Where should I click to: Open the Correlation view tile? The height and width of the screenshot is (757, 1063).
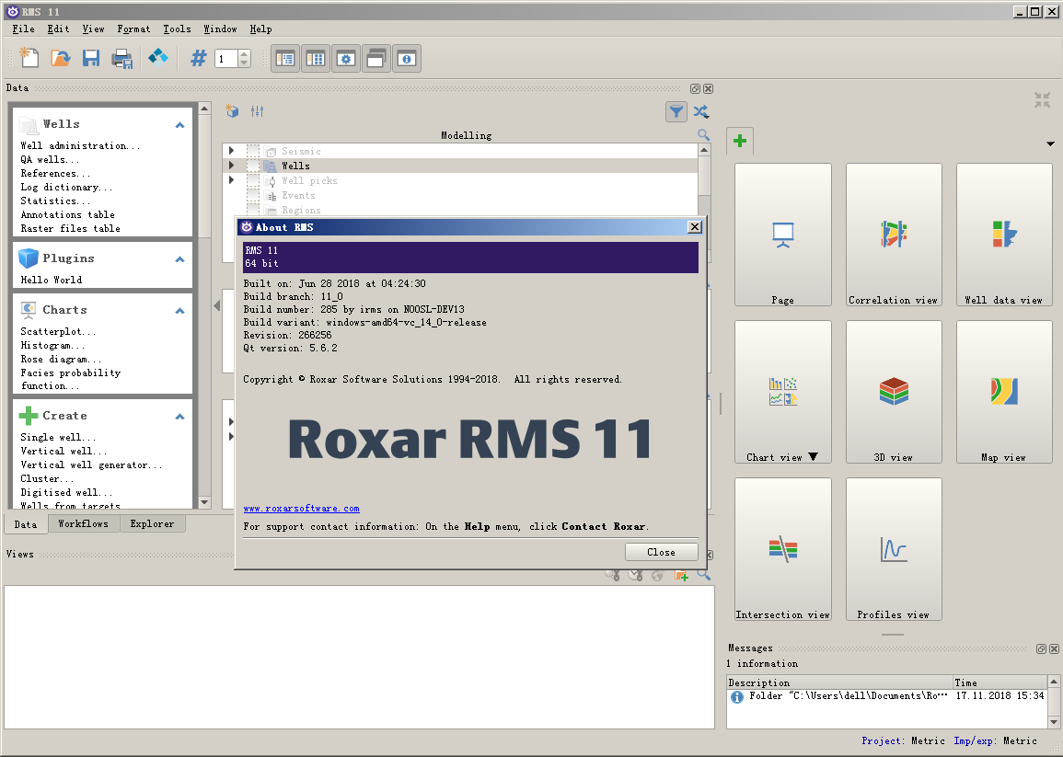pyautogui.click(x=894, y=235)
